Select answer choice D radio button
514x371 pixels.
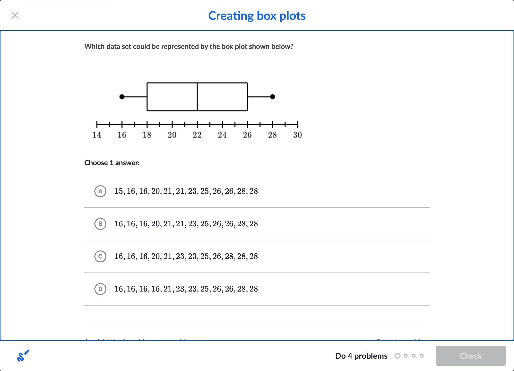point(100,289)
